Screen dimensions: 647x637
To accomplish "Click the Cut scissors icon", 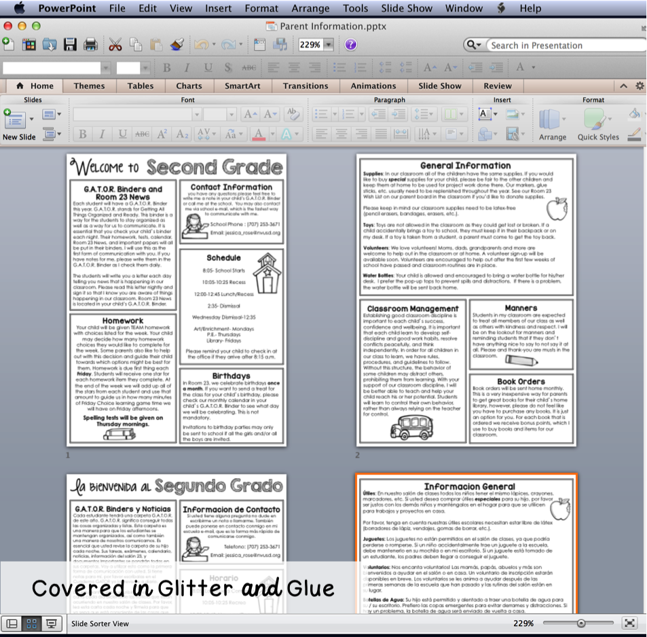I will pyautogui.click(x=115, y=44).
